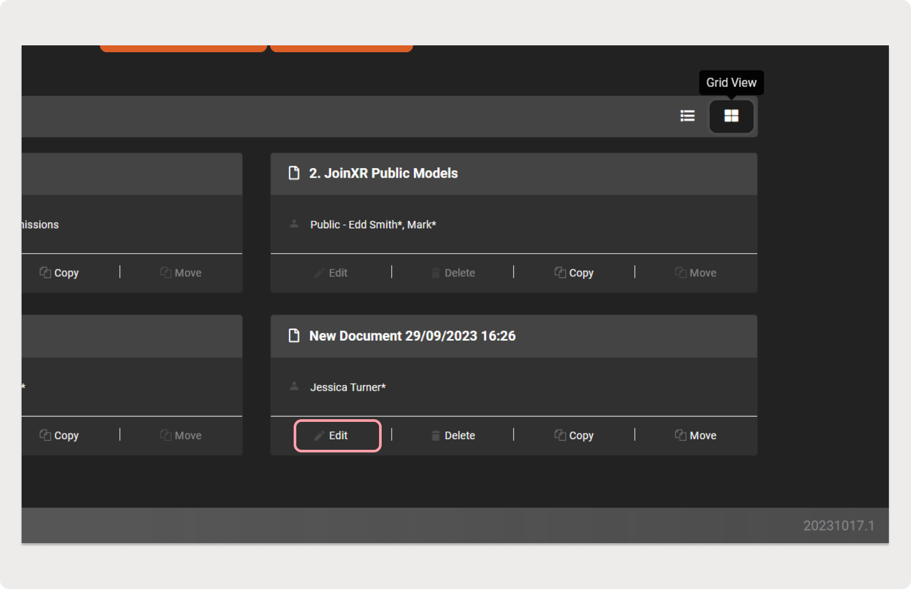The height and width of the screenshot is (589, 911).
Task: Select the Jessica Turner* owner text
Action: [x=348, y=388]
